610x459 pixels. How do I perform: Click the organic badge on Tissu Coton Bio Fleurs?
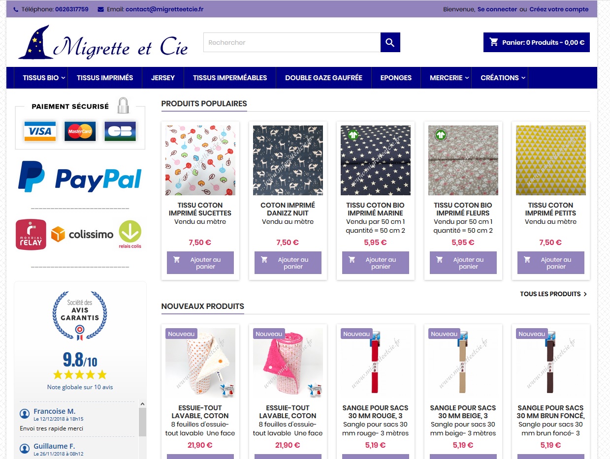440,134
